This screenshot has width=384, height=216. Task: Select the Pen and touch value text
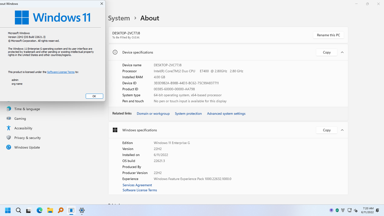190,101
